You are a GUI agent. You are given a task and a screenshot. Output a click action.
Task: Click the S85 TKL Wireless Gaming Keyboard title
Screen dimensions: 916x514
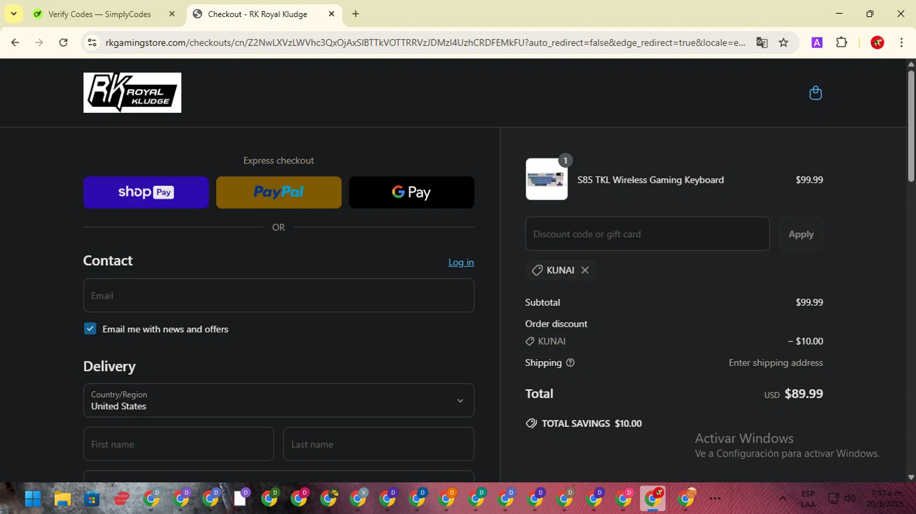point(650,180)
